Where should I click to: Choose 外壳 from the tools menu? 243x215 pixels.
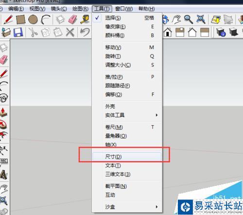tap(127, 106)
